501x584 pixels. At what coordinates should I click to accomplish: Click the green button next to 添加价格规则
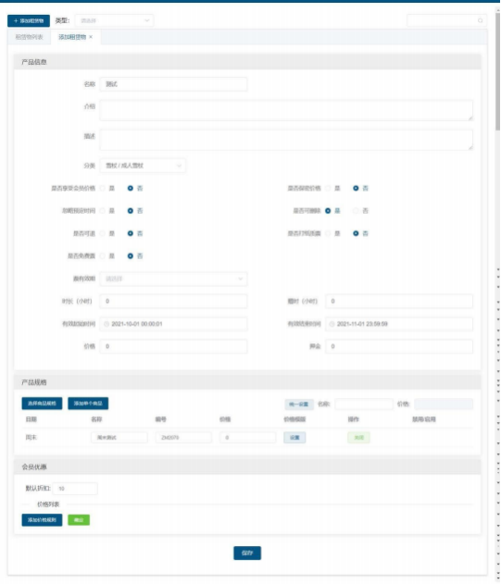(x=79, y=520)
